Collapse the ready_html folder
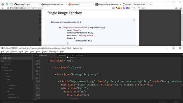183x103 pixels. coord(2,70)
